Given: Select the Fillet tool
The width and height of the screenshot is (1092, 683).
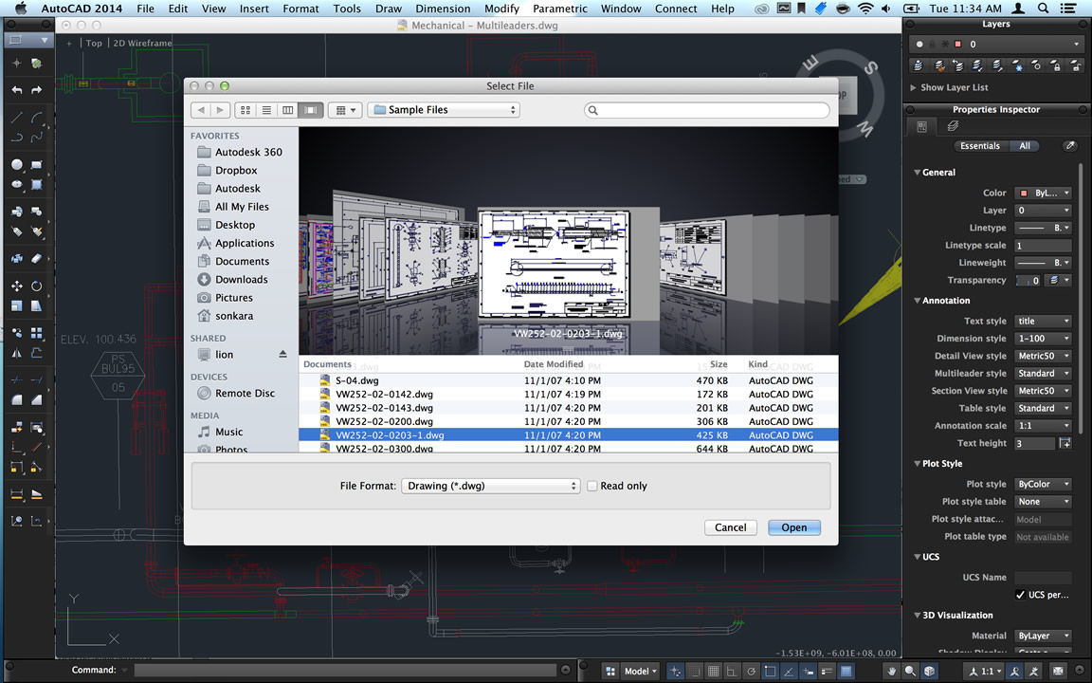Looking at the screenshot, I should (x=17, y=400).
